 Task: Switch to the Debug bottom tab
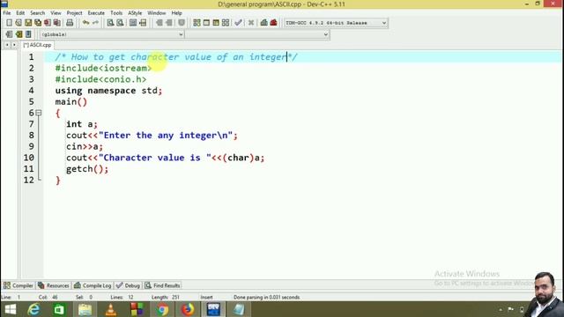point(128,285)
